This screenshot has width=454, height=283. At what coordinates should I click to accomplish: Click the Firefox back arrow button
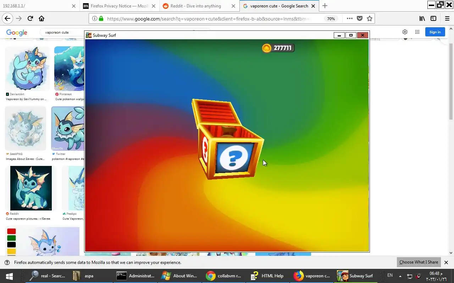(7, 18)
